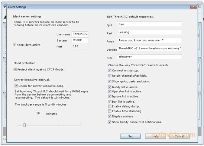Toggle Check for server keepalive pong
The image size is (204, 146).
pos(16,86)
